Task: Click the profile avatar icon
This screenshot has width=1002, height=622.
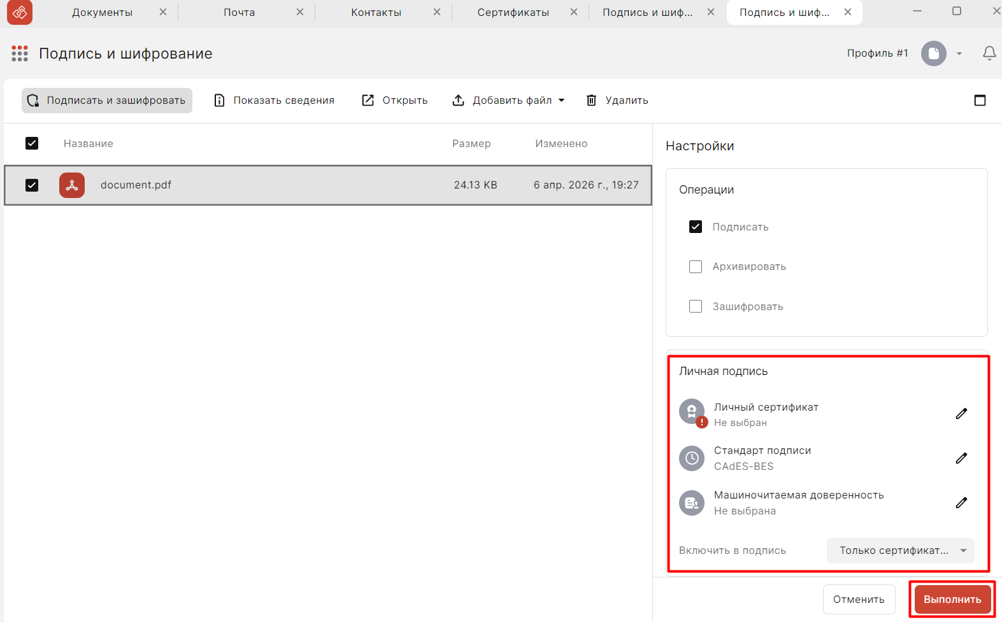Action: click(x=933, y=53)
